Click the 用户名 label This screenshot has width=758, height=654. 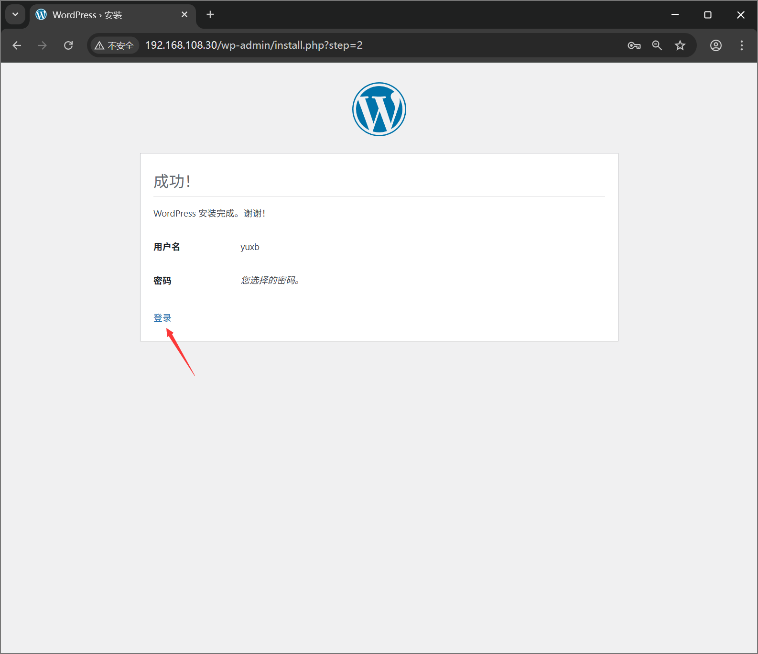click(166, 247)
